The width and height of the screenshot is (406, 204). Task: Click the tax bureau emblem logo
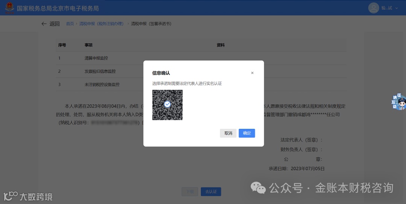(9, 8)
